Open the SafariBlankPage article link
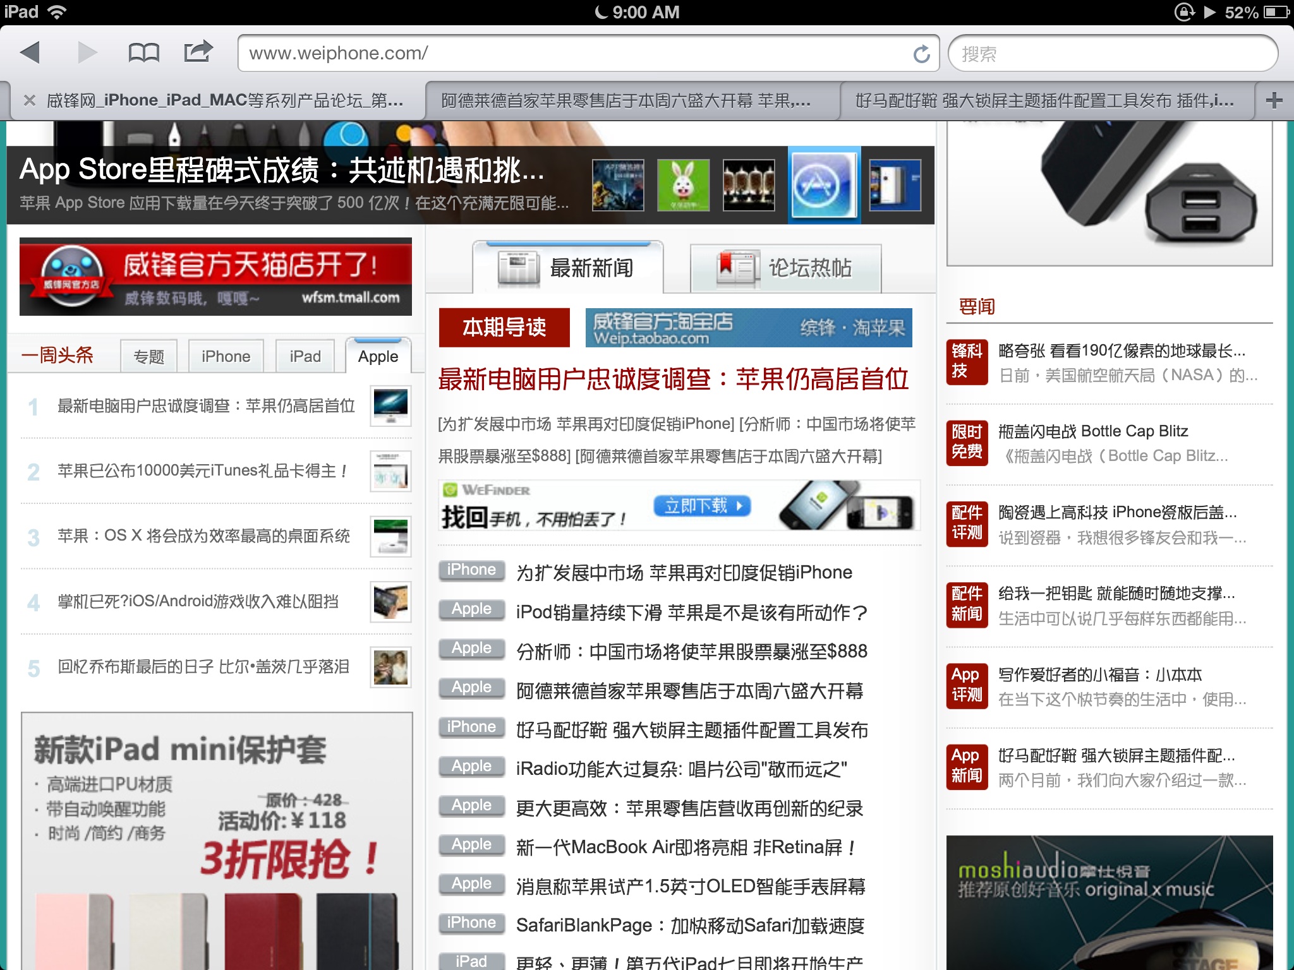This screenshot has width=1294, height=970. [x=690, y=925]
